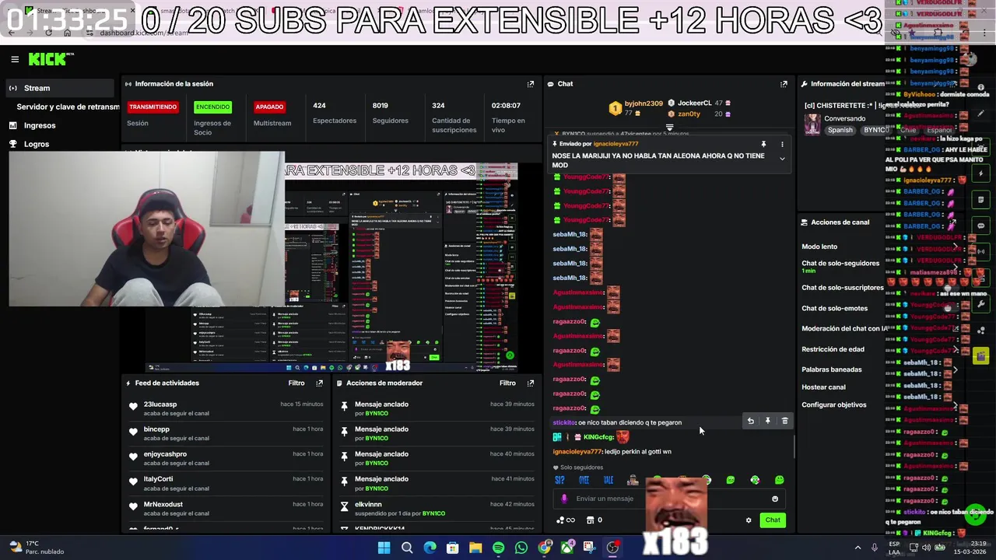Viewport: 996px width, 560px height.
Task: Open the emoji picker in the message box
Action: click(x=774, y=499)
